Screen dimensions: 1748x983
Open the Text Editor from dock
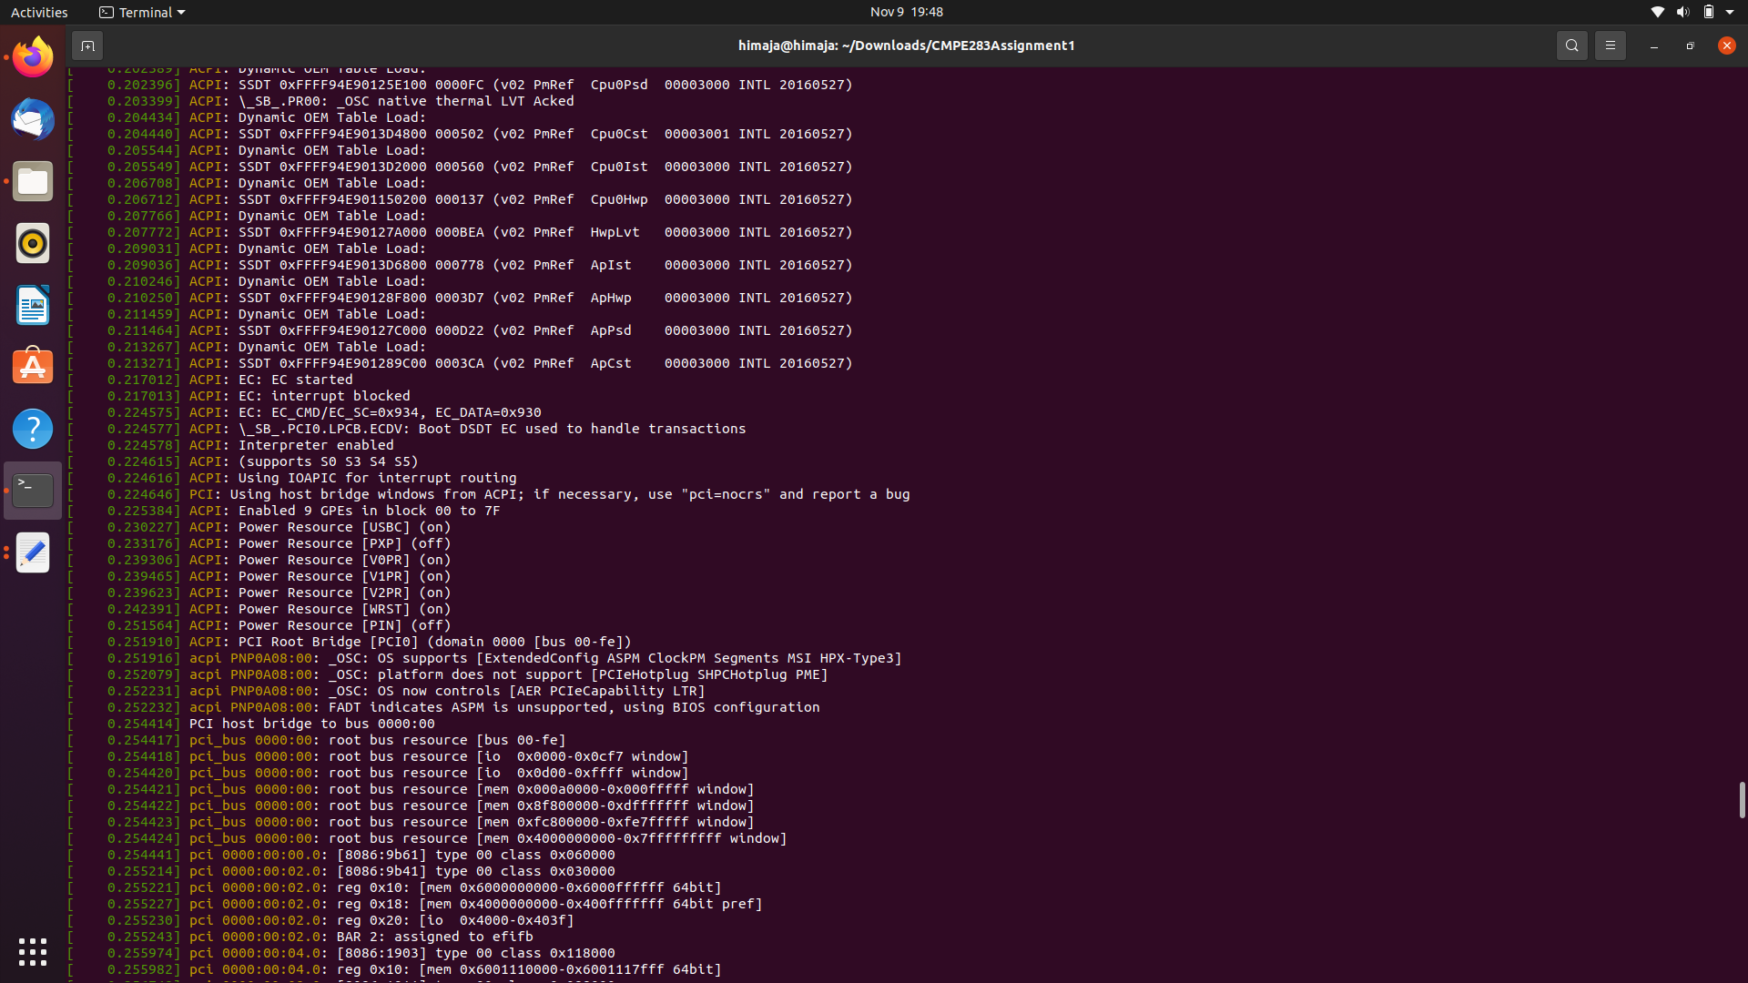[33, 552]
